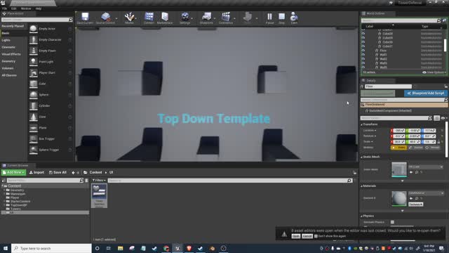449x253 pixels.
Task: Open the Filters dropdown in Content Browser
Action: coord(99,181)
